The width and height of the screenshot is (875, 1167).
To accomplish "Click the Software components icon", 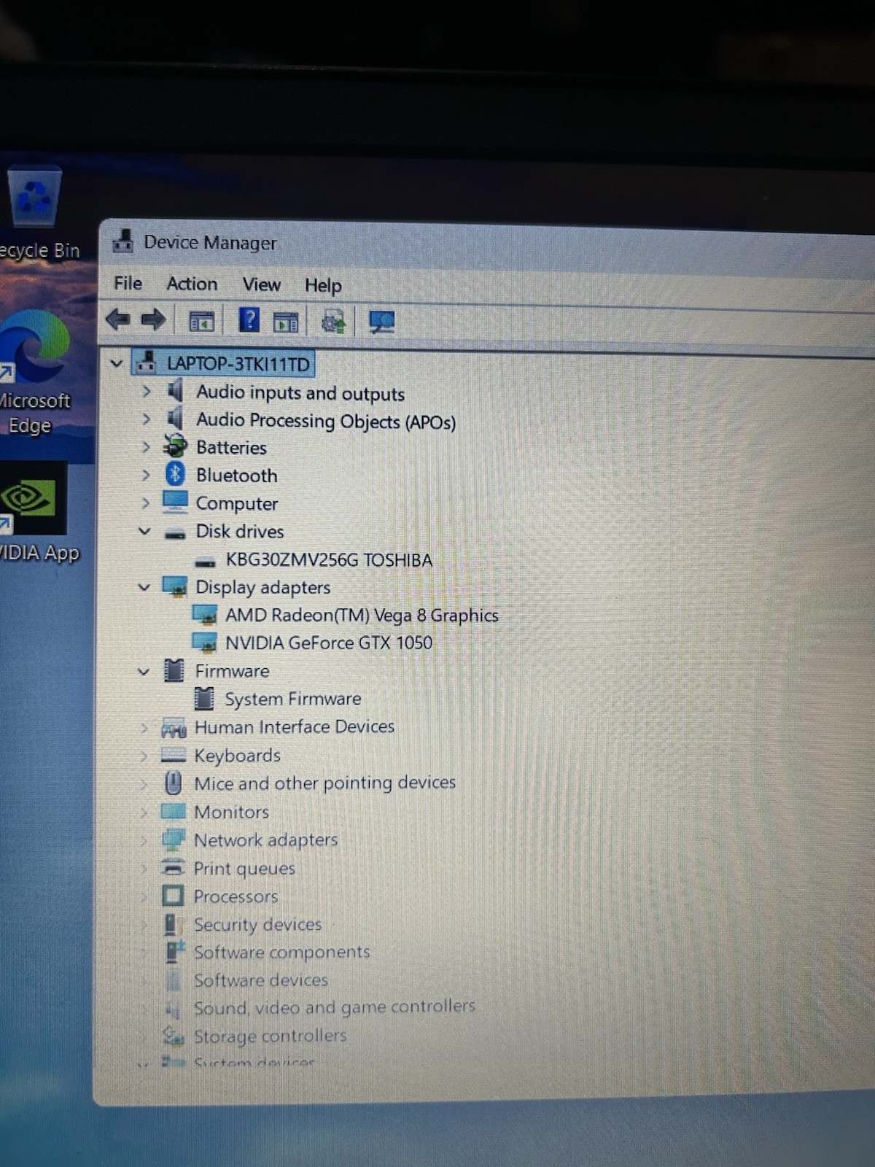I will [x=174, y=951].
